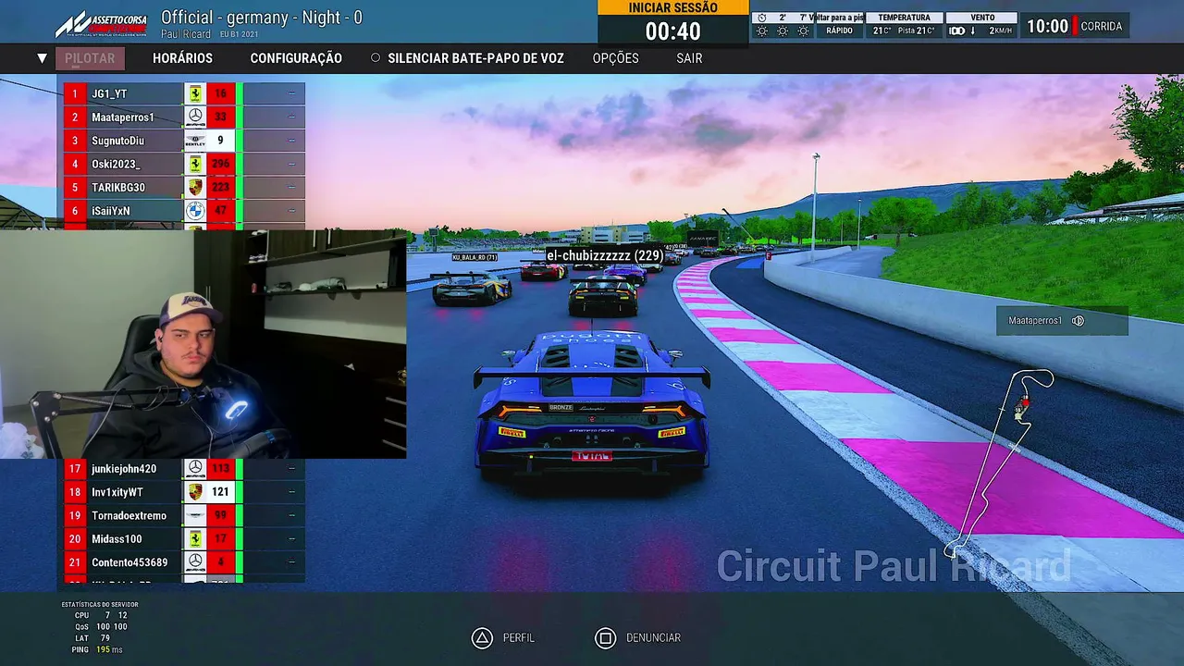Select driver Oski2023_ in the standings
1184x666 pixels.
(x=184, y=164)
